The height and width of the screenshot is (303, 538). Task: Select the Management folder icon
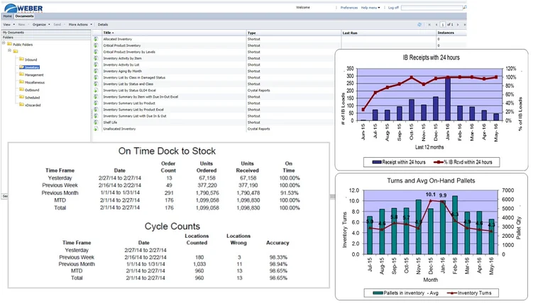point(21,74)
